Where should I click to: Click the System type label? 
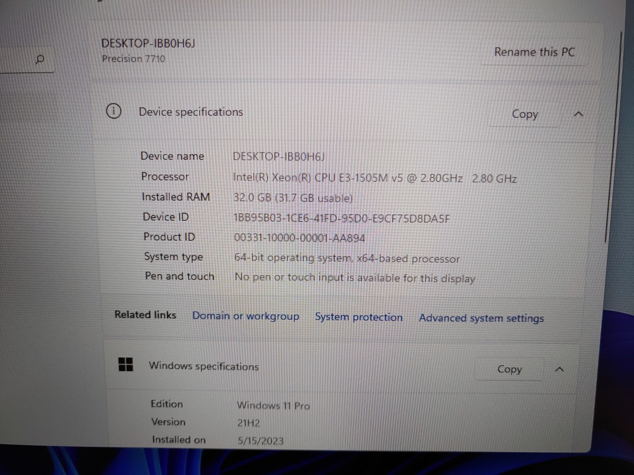(173, 257)
